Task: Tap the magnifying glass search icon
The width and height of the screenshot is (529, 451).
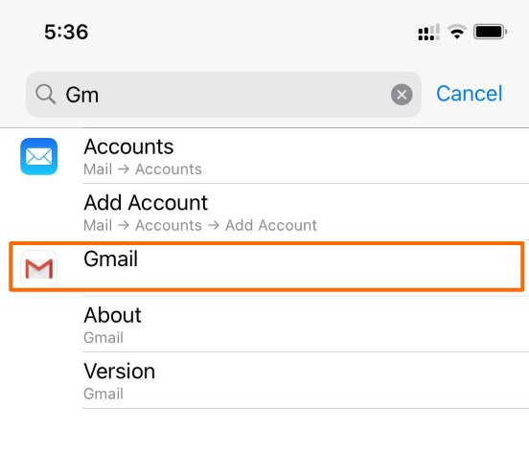Action: 46,94
